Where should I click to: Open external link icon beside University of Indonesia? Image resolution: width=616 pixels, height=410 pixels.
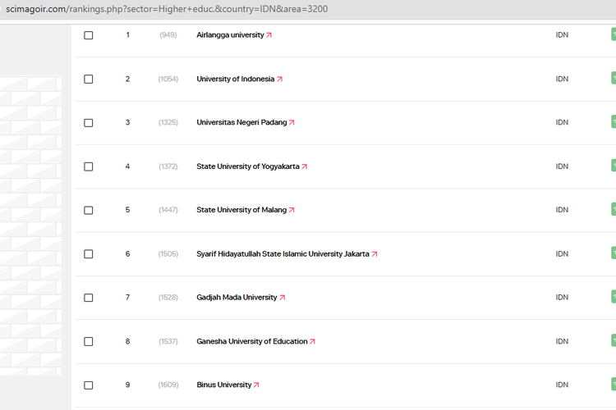pyautogui.click(x=280, y=79)
